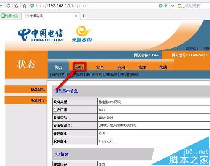Click the Tianyi_V1.1 software version value
Screen dimensions: 210x166
click(x=107, y=141)
